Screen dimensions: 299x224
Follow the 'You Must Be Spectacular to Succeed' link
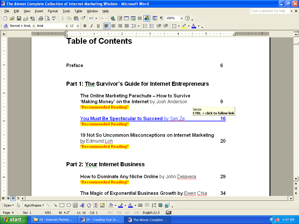click(x=121, y=119)
